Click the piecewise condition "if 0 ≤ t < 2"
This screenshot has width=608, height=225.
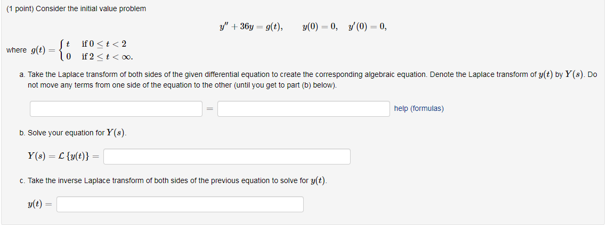[104, 44]
